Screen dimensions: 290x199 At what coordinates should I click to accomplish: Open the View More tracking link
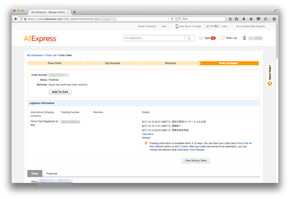click(147, 134)
